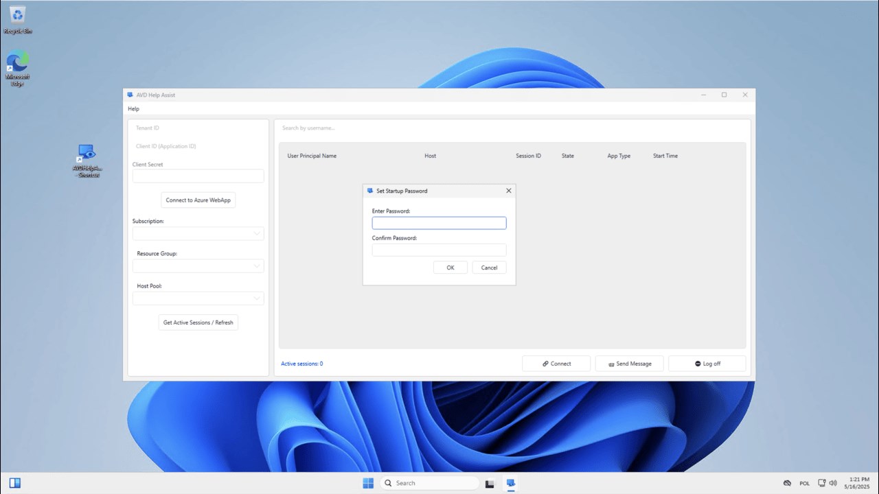Viewport: 879px width, 494px height.
Task: Maximize the AVD Help Assist window
Action: 724,95
